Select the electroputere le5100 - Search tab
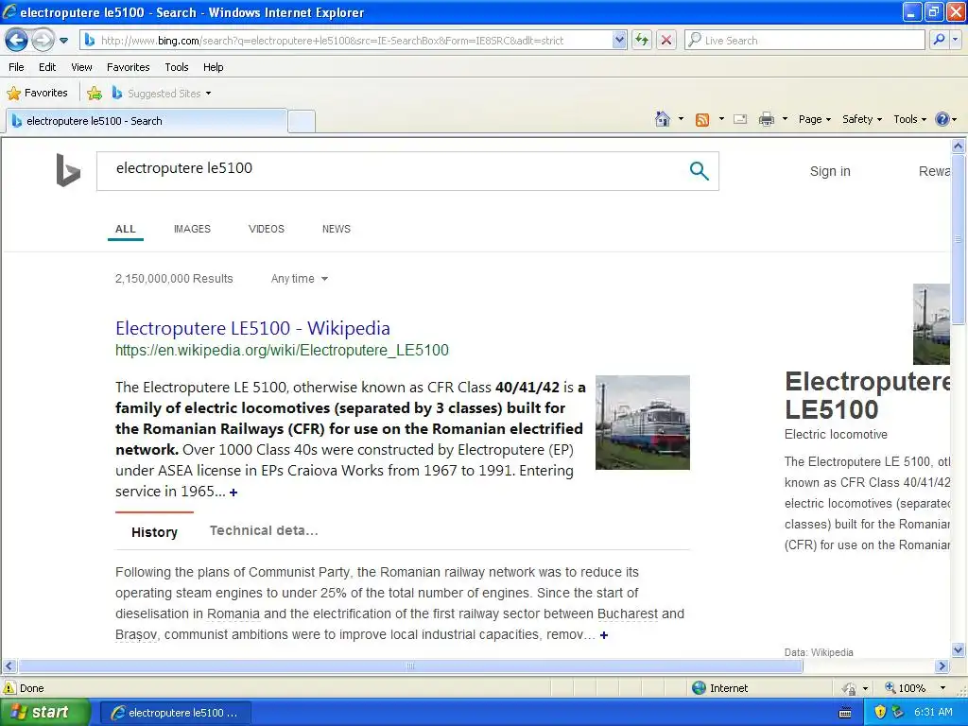 pos(147,121)
